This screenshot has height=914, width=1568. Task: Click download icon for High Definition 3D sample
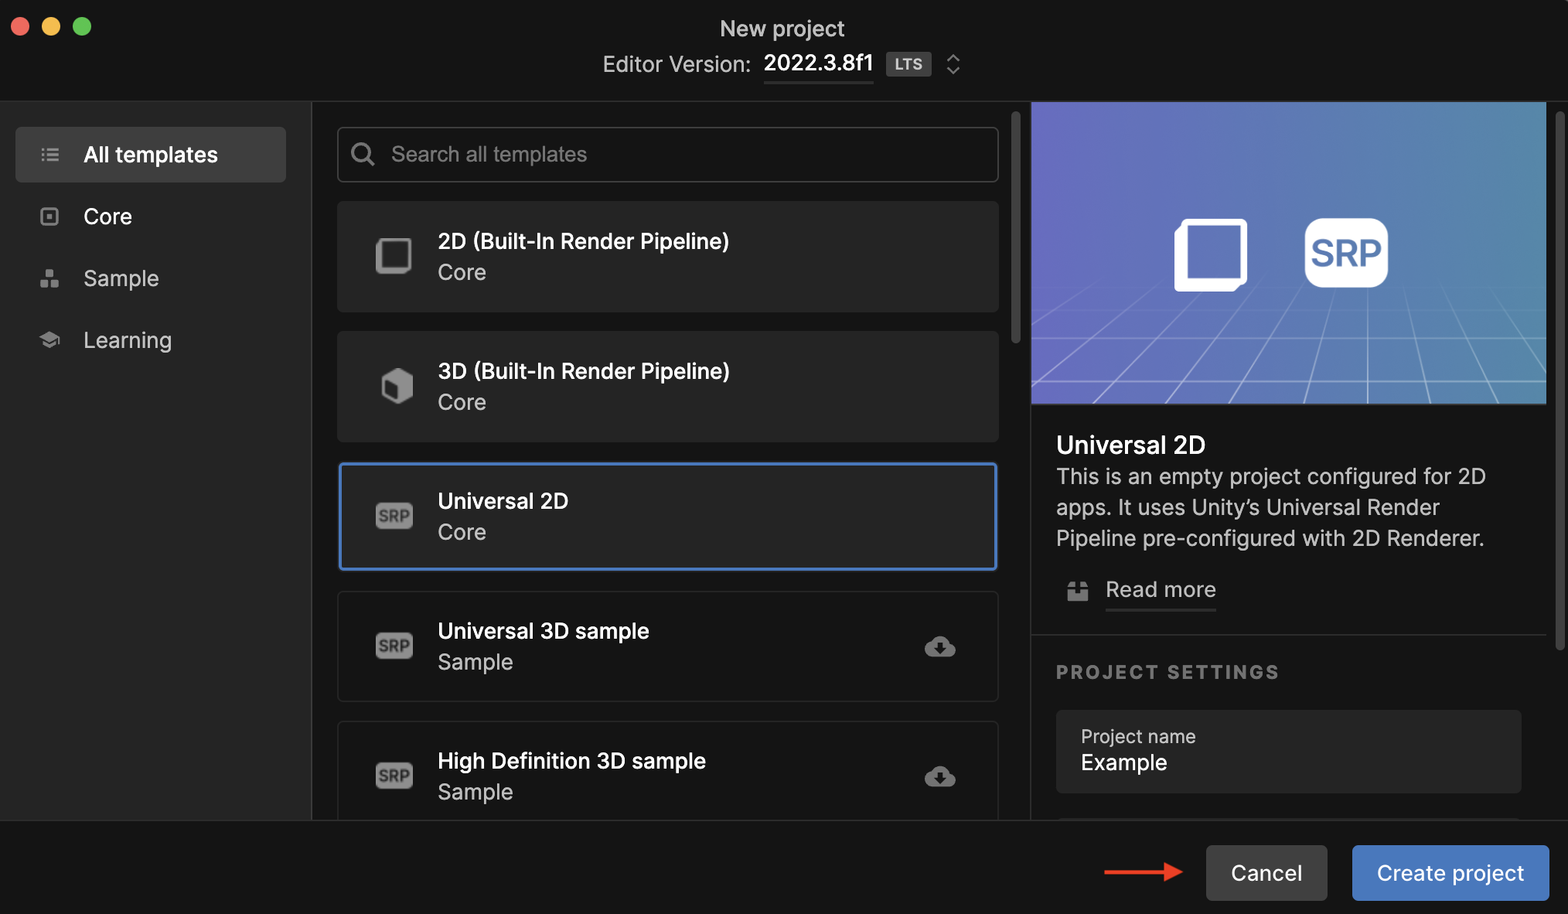pyautogui.click(x=939, y=776)
